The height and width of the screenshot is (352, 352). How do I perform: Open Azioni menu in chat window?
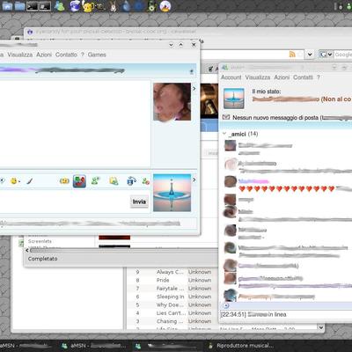44,55
